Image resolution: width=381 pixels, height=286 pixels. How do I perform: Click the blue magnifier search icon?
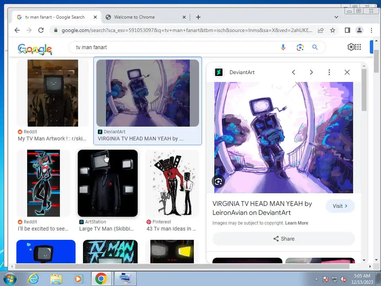[x=315, y=47]
